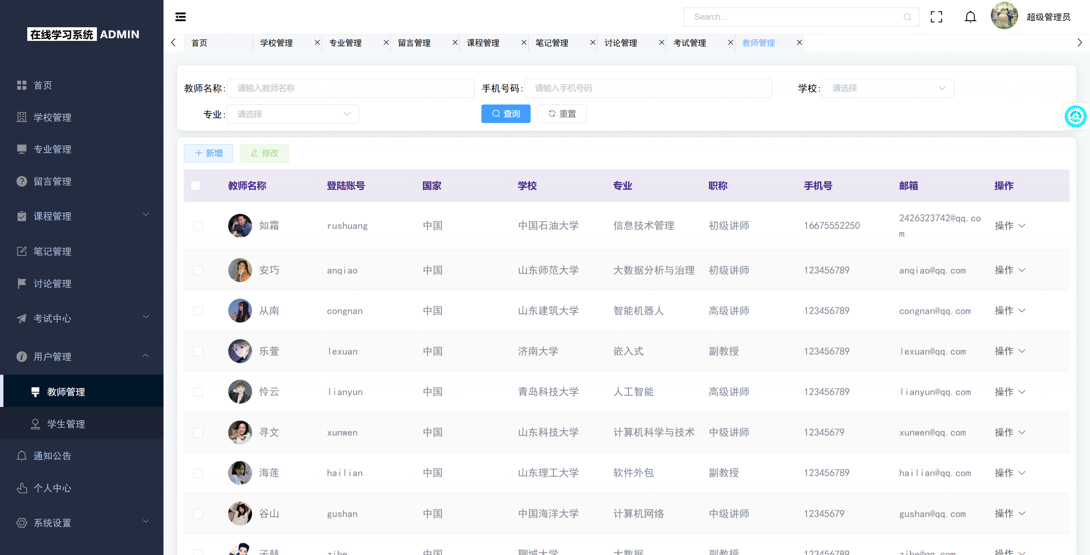
Task: Click the 查询 search button
Action: coord(506,114)
